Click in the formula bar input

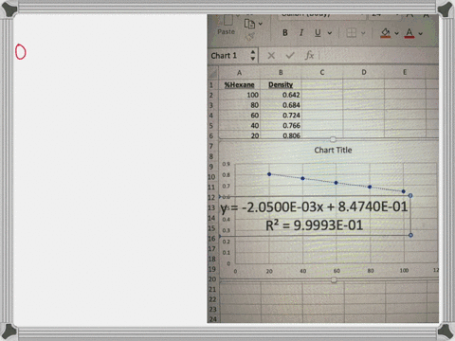pos(378,56)
